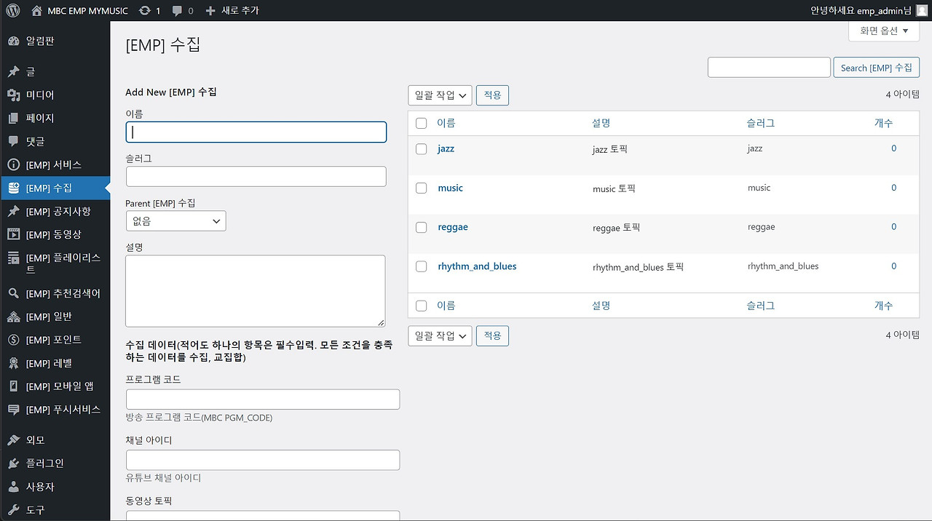Click the 사용자 person icon

coord(13,487)
